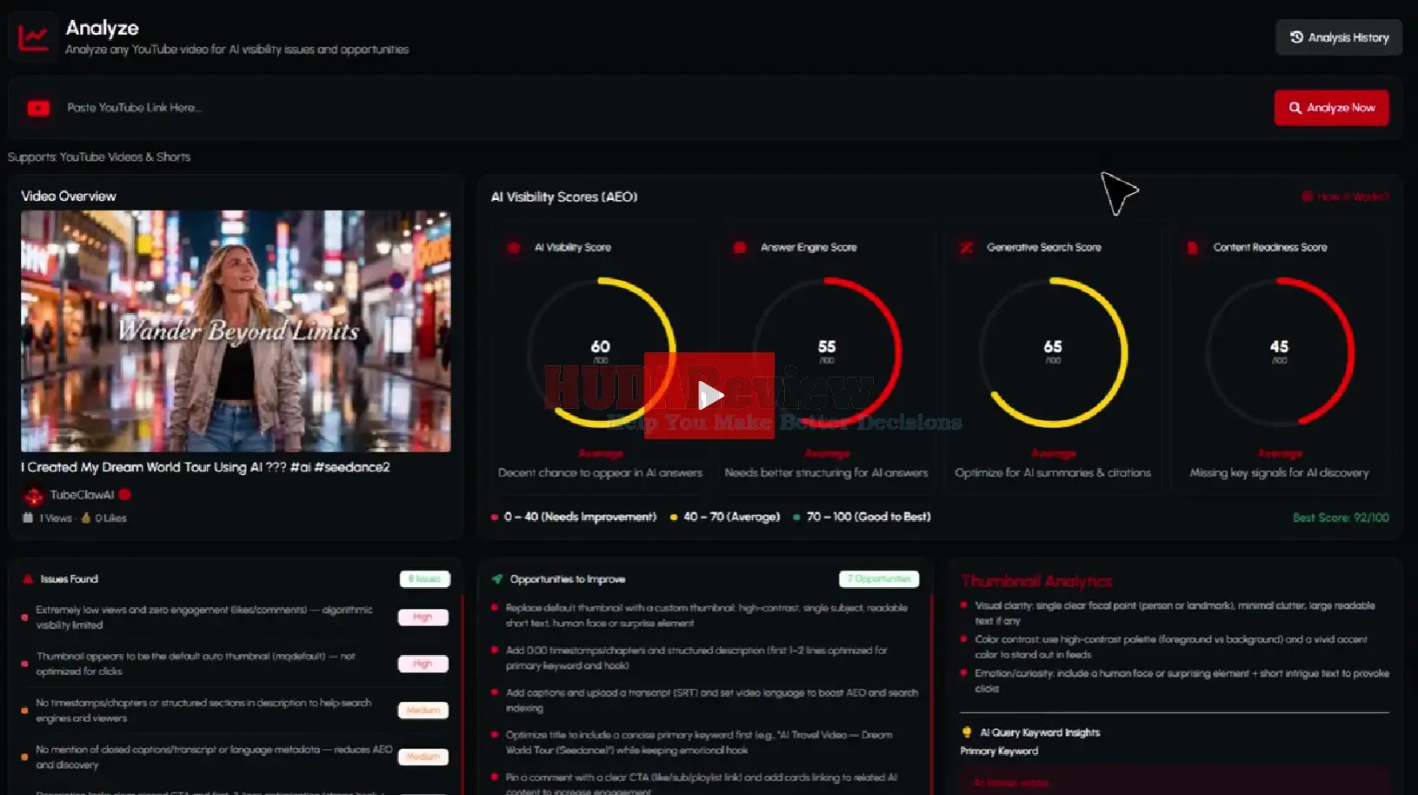Click the High badge for low views issue
Screen dimensions: 1418x795
click(x=423, y=617)
